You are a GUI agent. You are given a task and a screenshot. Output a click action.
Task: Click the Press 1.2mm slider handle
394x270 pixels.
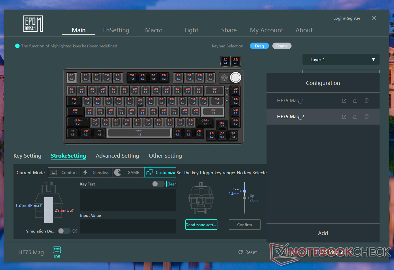pyautogui.click(x=245, y=191)
